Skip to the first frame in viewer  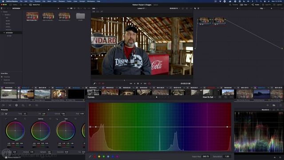[131, 84]
